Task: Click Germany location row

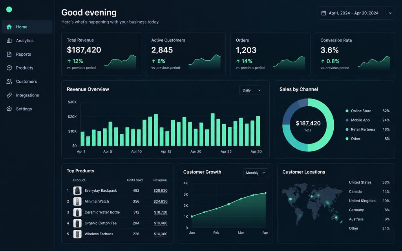Action: tap(369, 210)
